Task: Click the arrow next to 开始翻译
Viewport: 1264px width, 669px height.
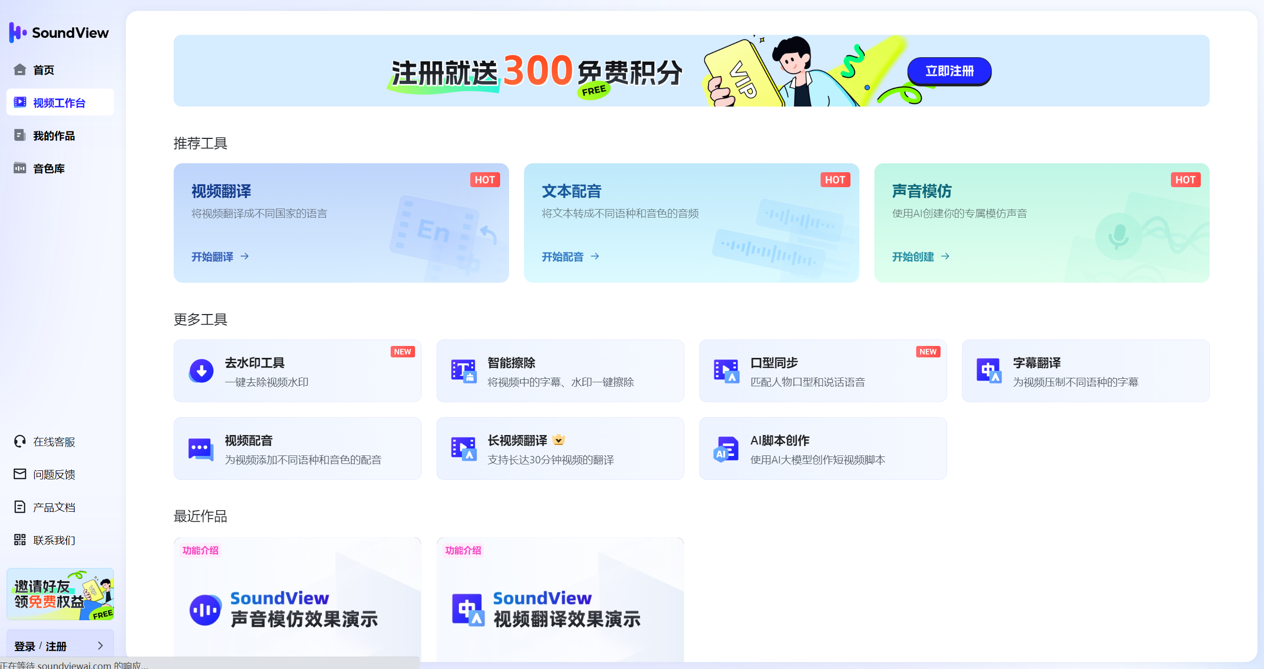Action: pyautogui.click(x=245, y=256)
